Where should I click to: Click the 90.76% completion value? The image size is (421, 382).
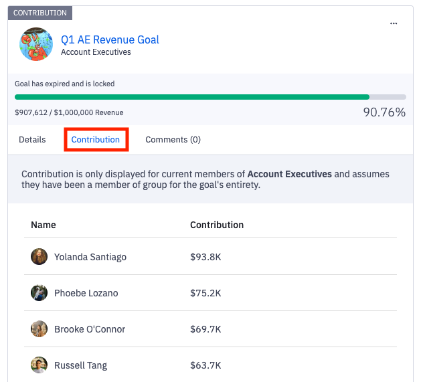coord(384,112)
